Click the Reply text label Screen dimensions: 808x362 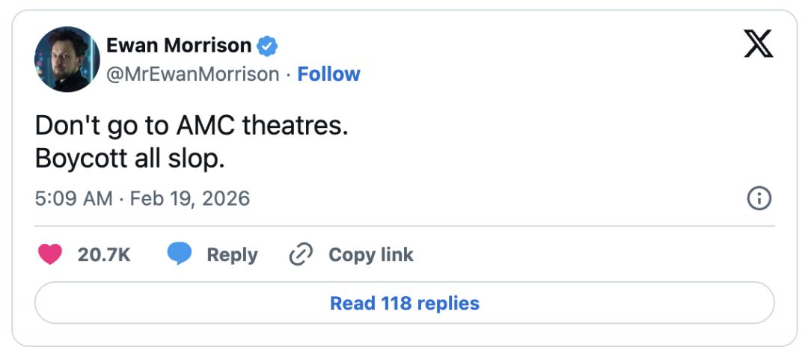click(x=232, y=254)
